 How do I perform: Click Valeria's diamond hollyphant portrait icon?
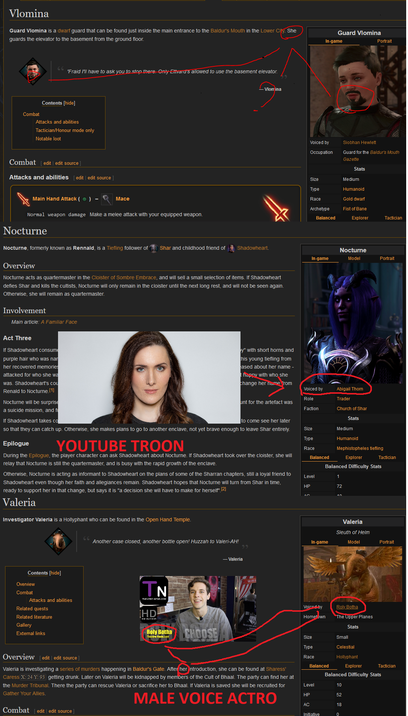point(58,541)
